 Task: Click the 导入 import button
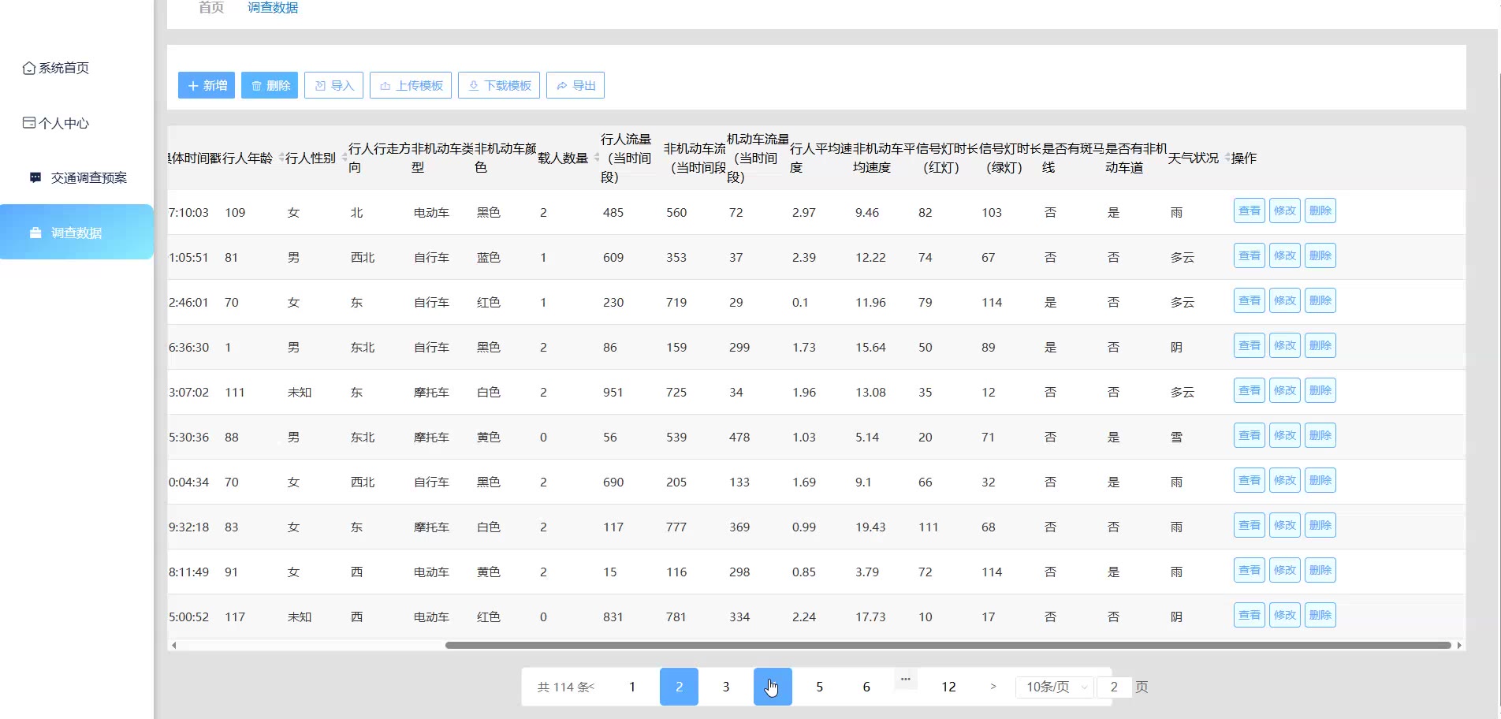coord(333,85)
